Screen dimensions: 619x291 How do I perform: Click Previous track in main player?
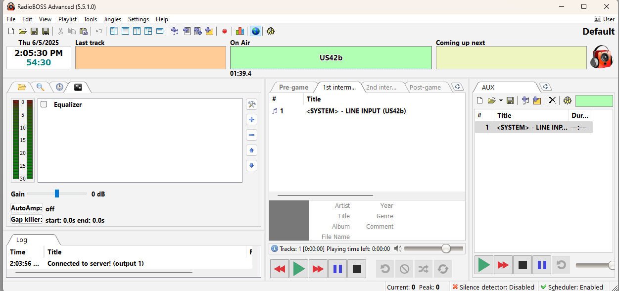pos(280,269)
